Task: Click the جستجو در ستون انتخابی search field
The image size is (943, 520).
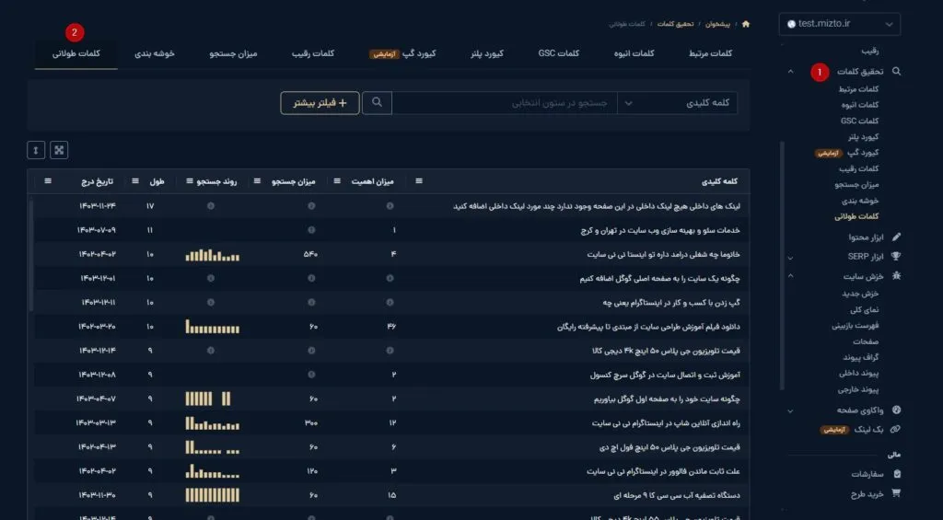Action: click(506, 103)
